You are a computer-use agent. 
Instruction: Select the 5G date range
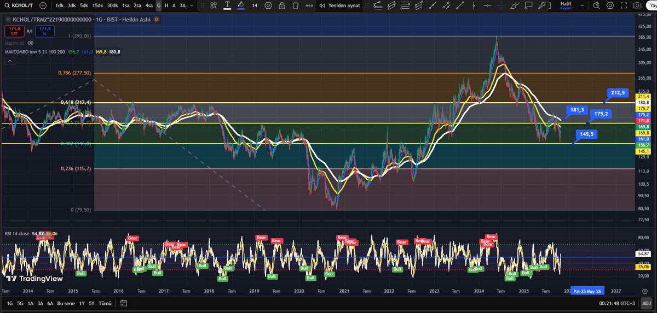point(20,303)
